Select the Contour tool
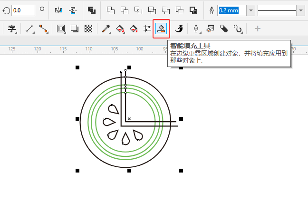 click(61, 29)
